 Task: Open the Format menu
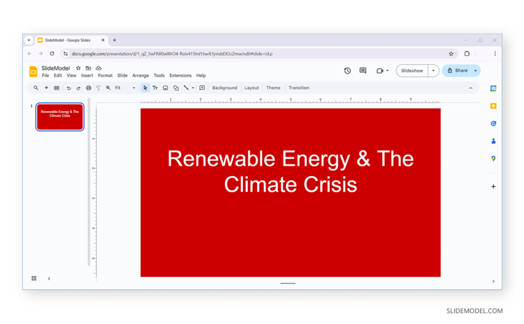[x=105, y=76]
